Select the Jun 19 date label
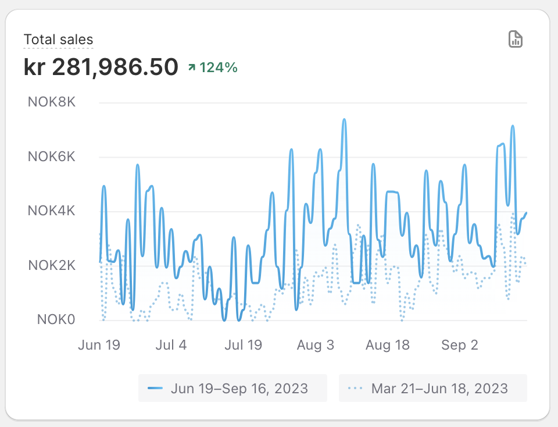This screenshot has width=558, height=427. point(99,345)
